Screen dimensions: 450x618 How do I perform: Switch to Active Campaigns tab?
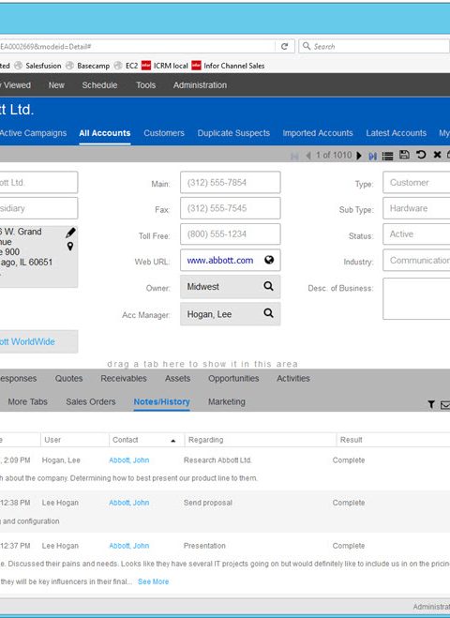pyautogui.click(x=33, y=133)
